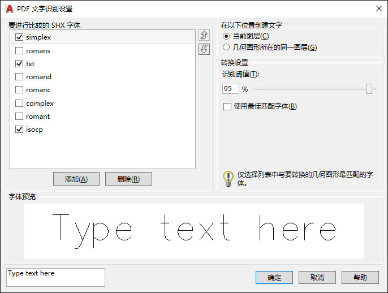
Task: Select 几何图形所在的同一图层 radio option
Action: (x=226, y=47)
